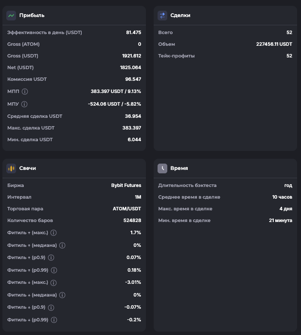The image size is (301, 335).
Task: Open info icon beside Фитиль ↓ (медиана)
Action: (x=62, y=295)
